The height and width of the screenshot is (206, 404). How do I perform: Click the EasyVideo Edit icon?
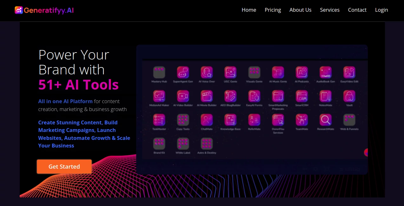click(x=349, y=72)
